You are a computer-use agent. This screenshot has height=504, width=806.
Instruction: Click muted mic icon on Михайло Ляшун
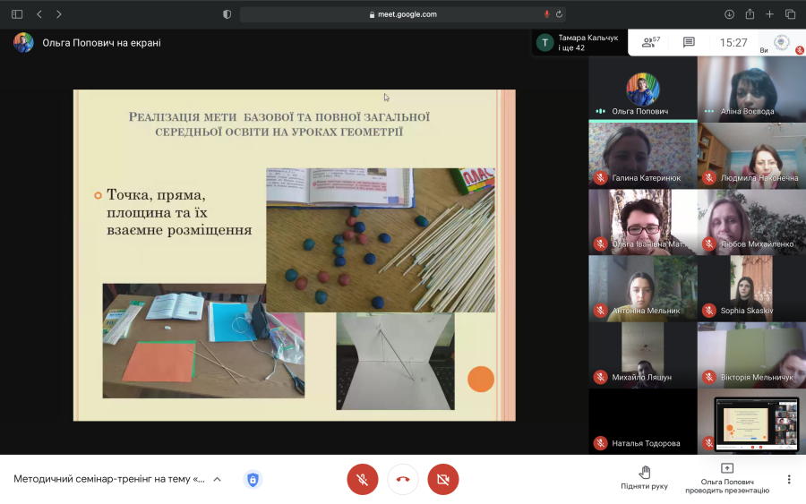[600, 377]
